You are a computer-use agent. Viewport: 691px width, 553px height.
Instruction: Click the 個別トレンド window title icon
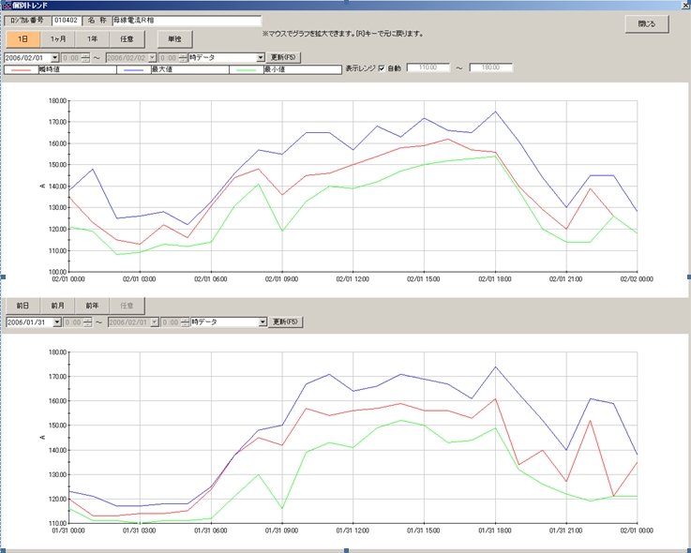(7, 6)
